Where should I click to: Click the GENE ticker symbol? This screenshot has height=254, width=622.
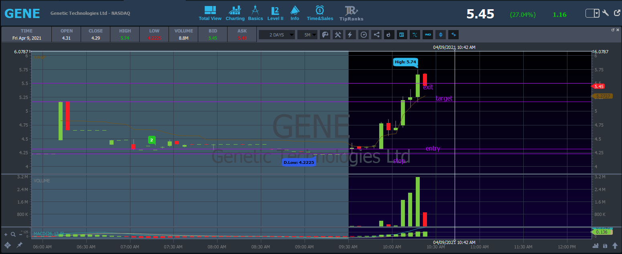pos(22,13)
